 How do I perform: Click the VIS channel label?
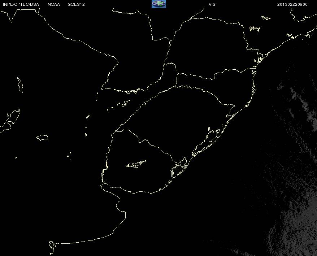212,4
